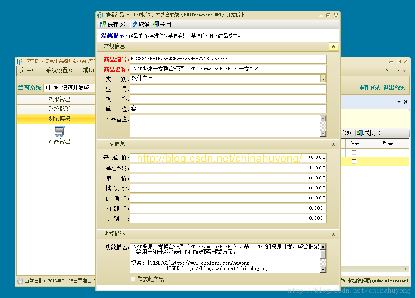Click the 商品编号 input field
Viewport: 415px width, 298px height.
click(228, 59)
